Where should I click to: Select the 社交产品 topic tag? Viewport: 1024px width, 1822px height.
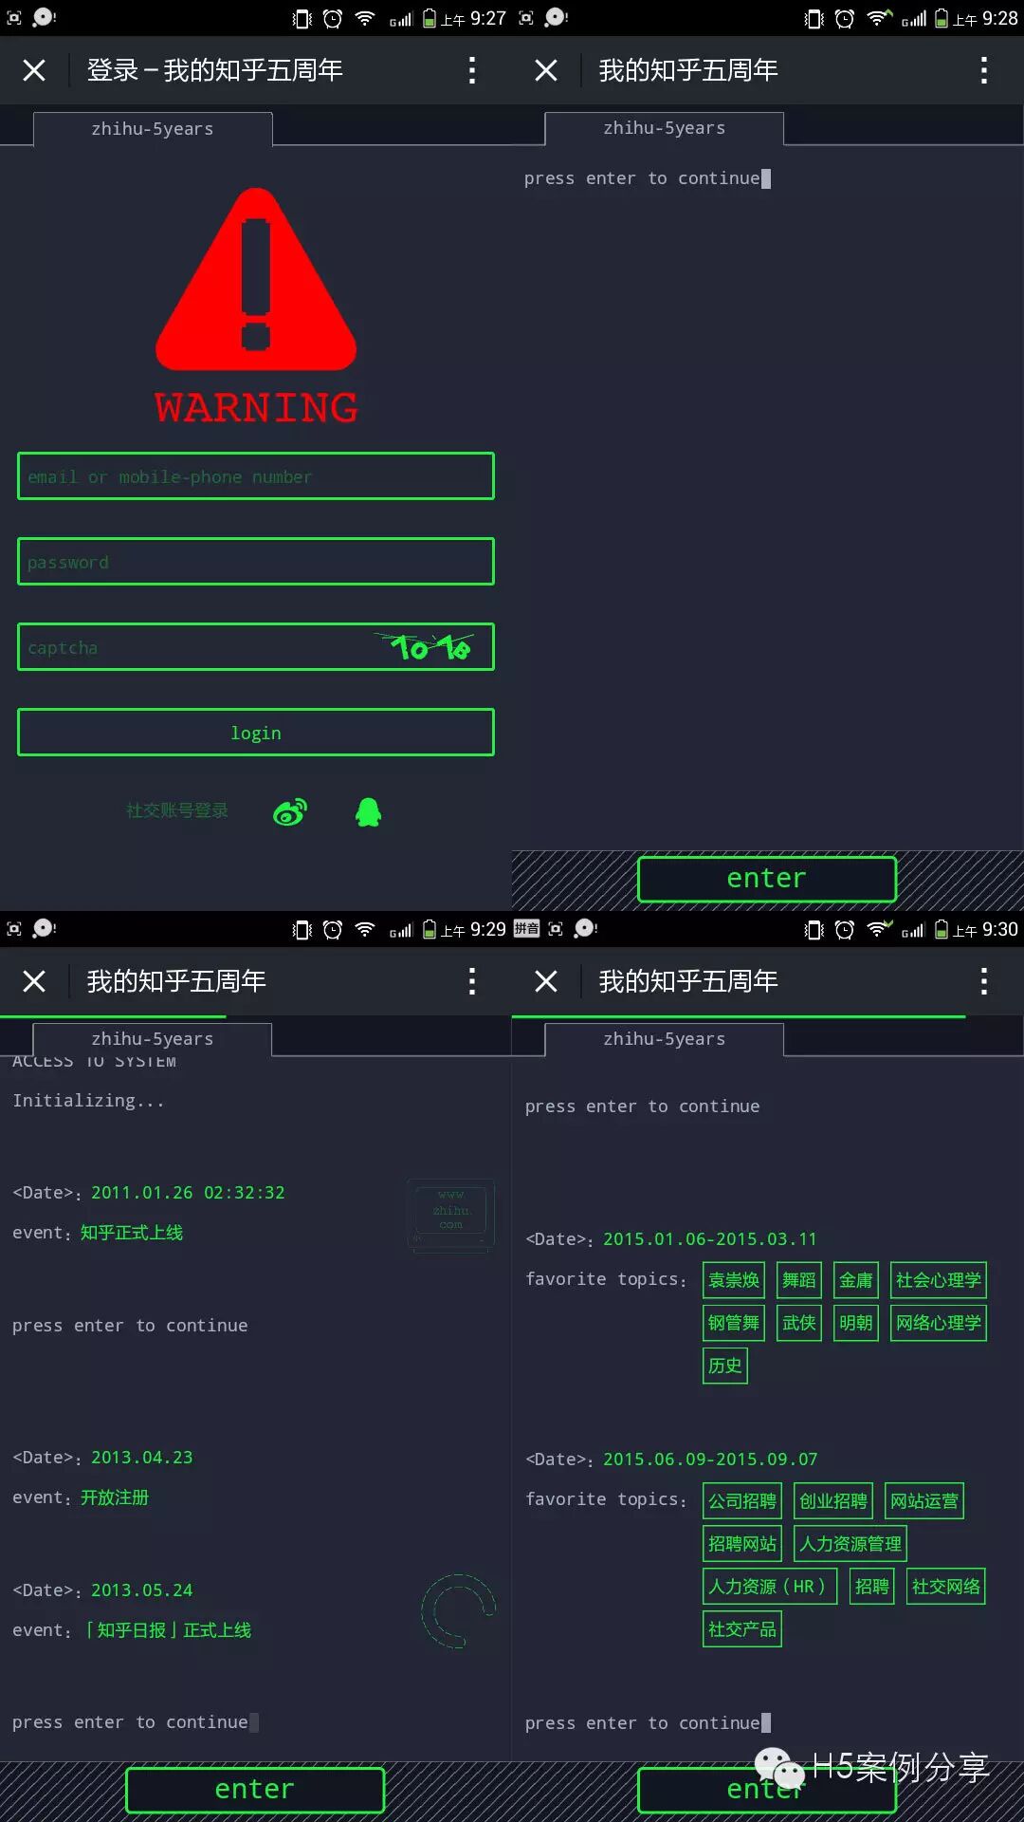point(742,1629)
